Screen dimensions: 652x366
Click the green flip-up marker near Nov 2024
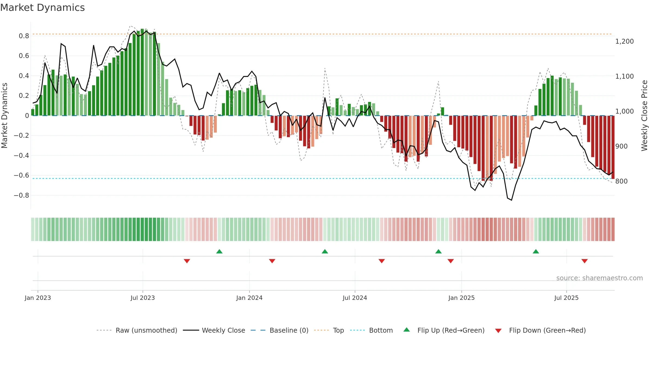click(438, 251)
